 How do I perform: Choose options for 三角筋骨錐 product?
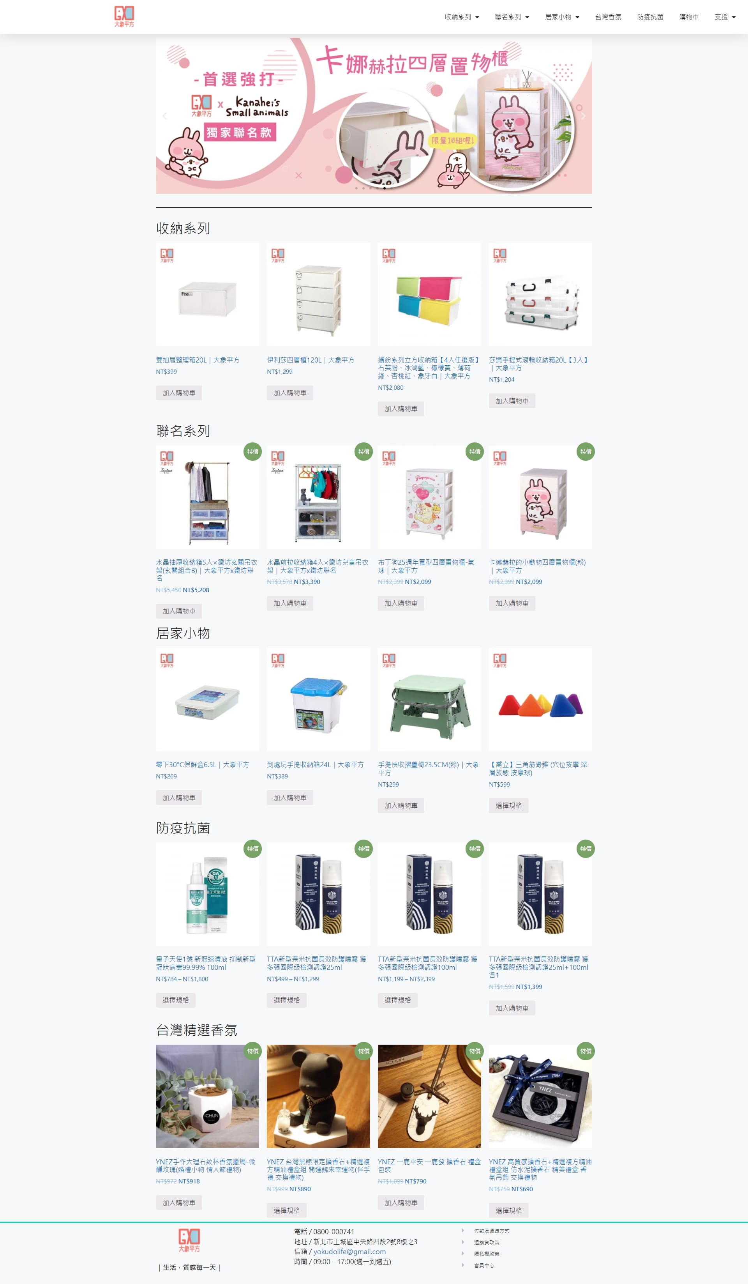(x=509, y=806)
